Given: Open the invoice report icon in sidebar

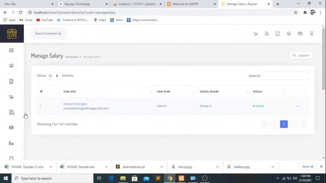Looking at the screenshot, I should tap(11, 112).
